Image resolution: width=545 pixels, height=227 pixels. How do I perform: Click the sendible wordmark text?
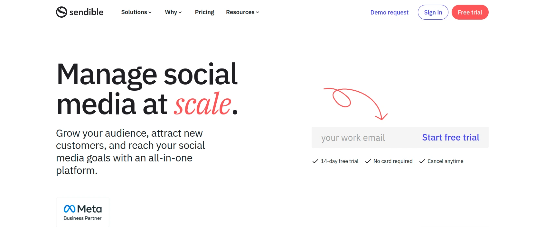(86, 12)
